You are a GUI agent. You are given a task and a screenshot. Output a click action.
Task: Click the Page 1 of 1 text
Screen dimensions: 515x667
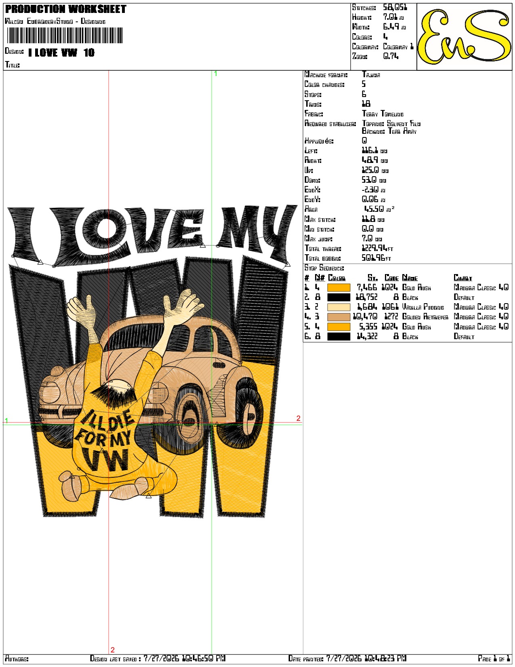[494, 659]
